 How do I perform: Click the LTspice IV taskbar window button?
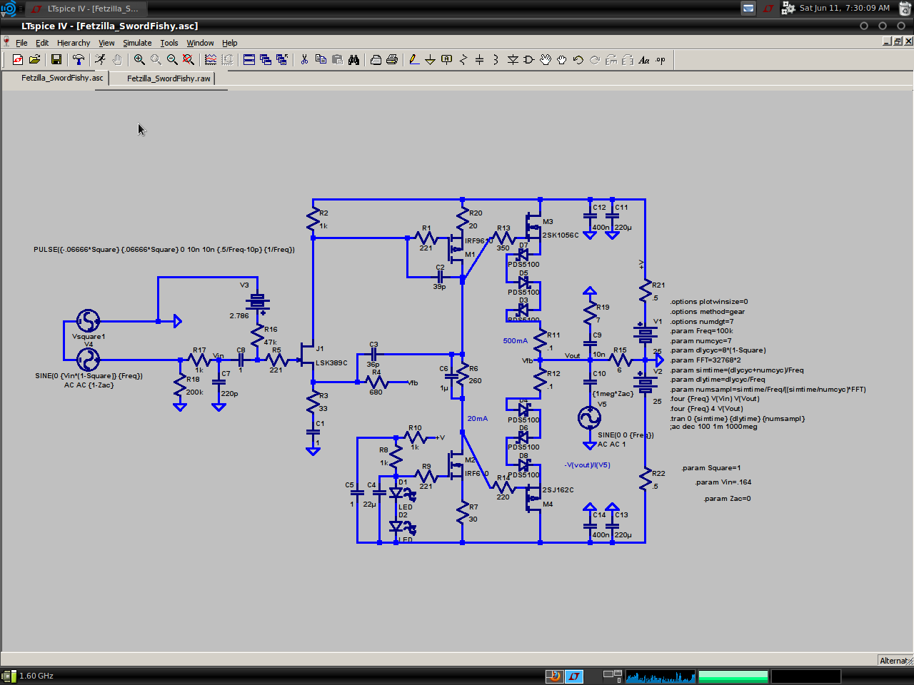[86, 9]
